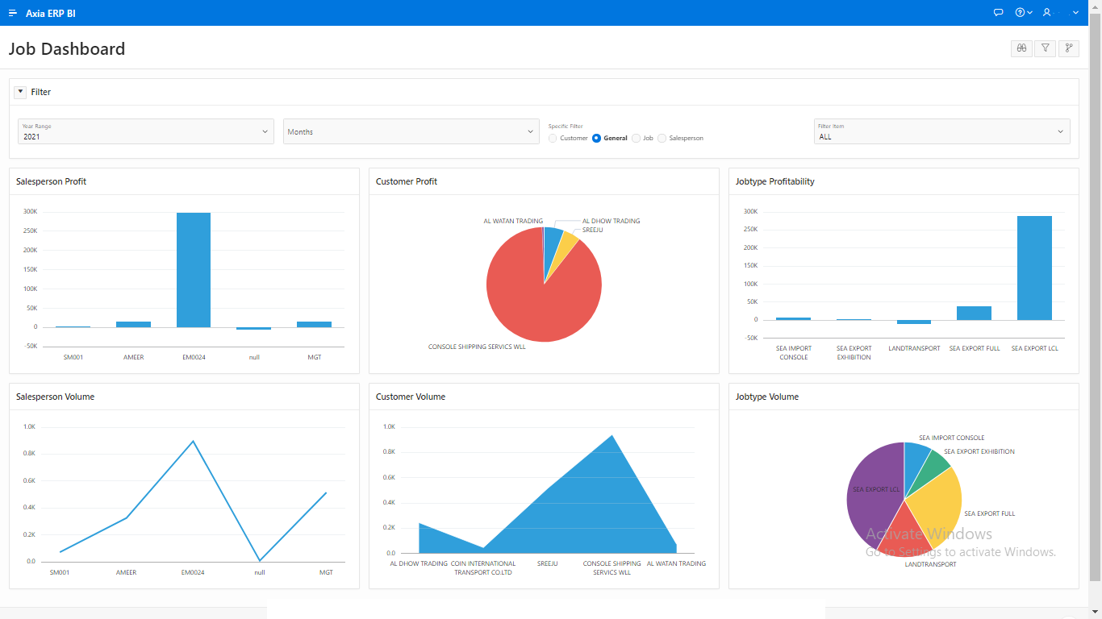Click the EM0024 bar in Salesperson Profit
Image resolution: width=1102 pixels, height=619 pixels.
(194, 268)
